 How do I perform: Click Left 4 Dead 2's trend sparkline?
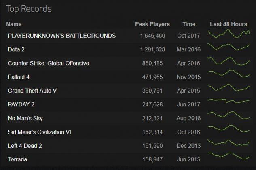click(x=228, y=142)
